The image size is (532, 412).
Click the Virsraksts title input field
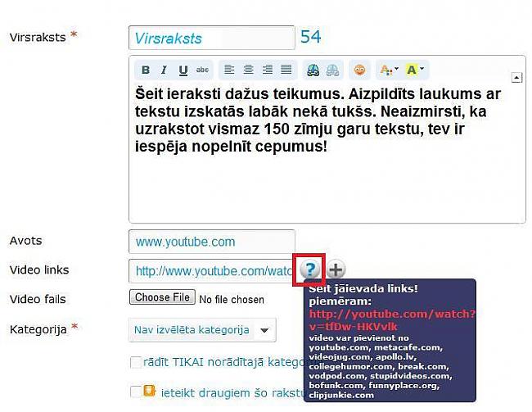click(212, 38)
